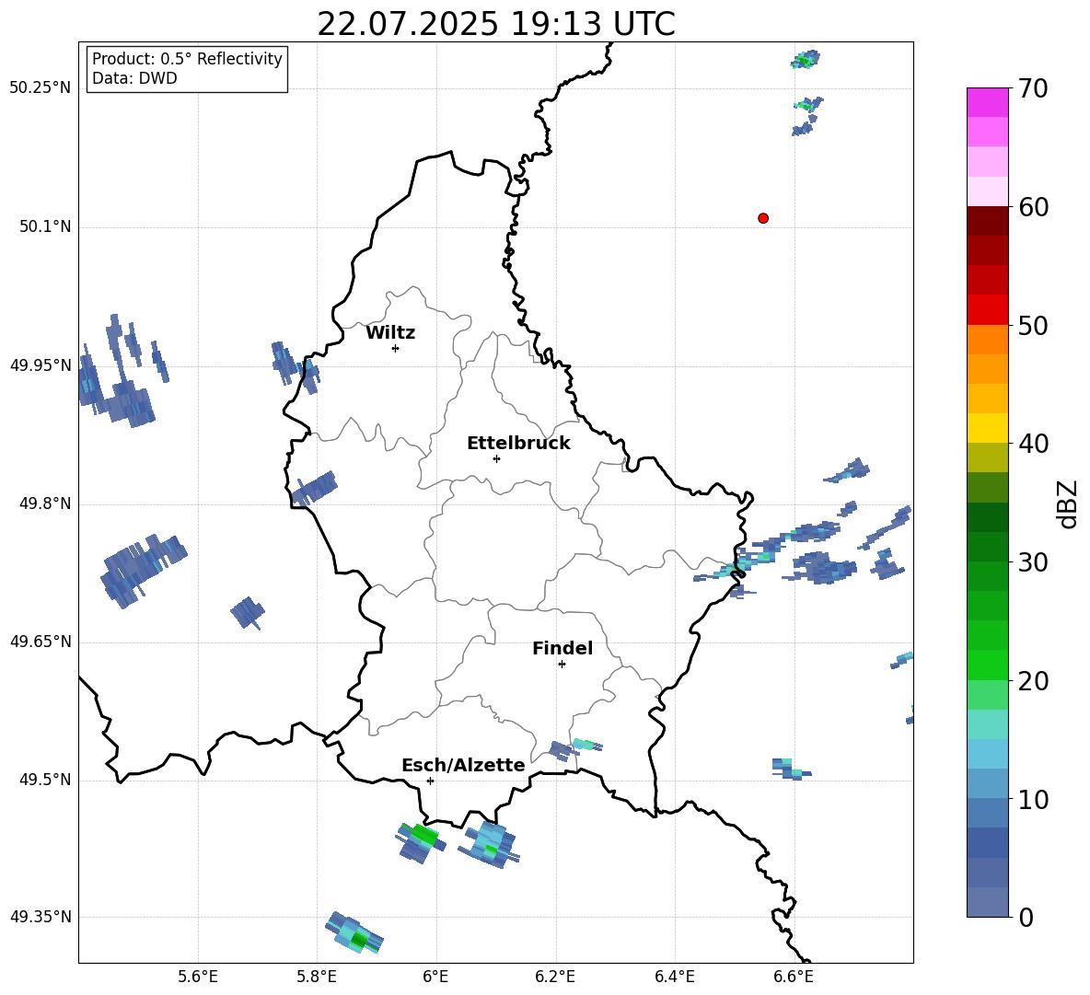Click the Wiltz station cross marker
This screenshot has height=995, width=1090.
pos(395,348)
